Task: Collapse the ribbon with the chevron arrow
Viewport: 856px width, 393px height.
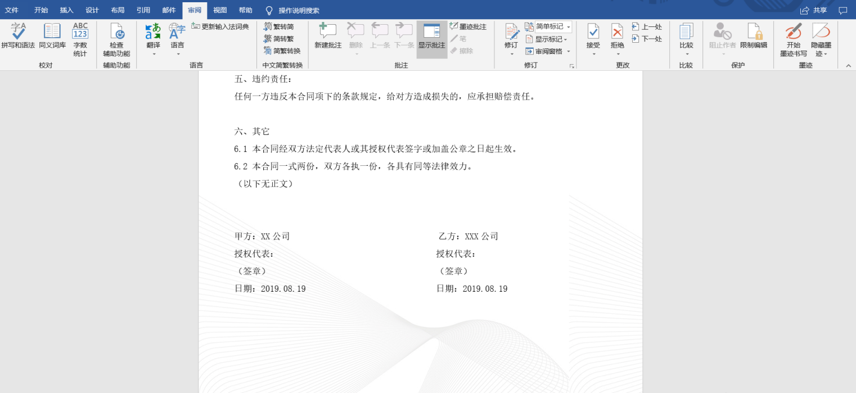Action: coord(849,66)
